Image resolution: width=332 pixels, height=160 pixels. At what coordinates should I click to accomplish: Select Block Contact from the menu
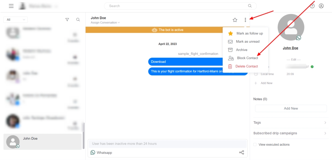click(x=247, y=58)
